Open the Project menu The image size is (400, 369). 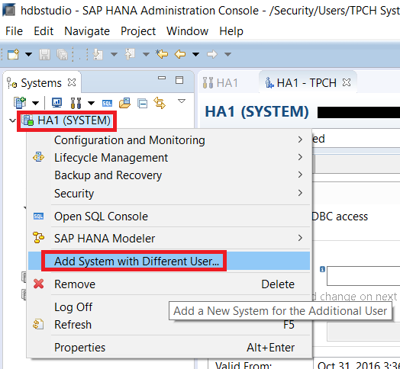point(138,31)
